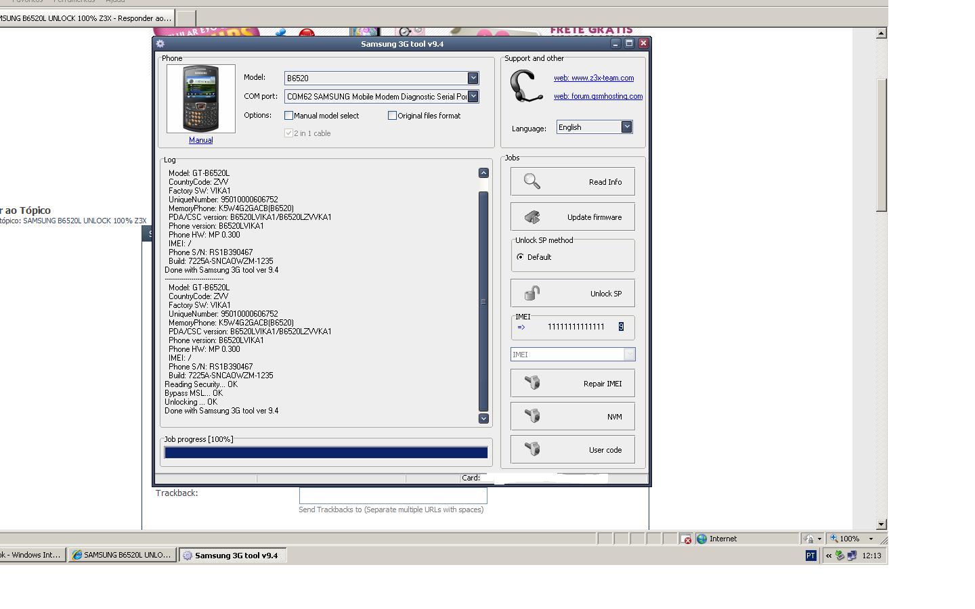
Task: Click the browser page scrollbar thumb
Action: [881, 145]
